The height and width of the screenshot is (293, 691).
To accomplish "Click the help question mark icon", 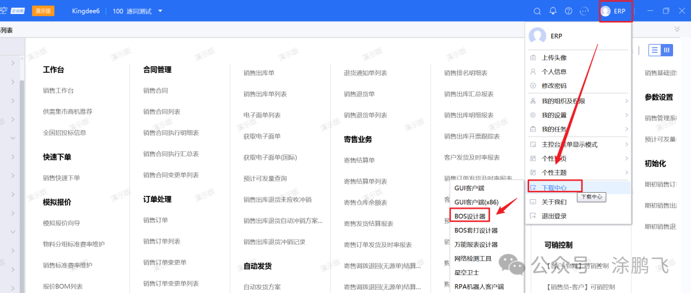I will tap(568, 11).
